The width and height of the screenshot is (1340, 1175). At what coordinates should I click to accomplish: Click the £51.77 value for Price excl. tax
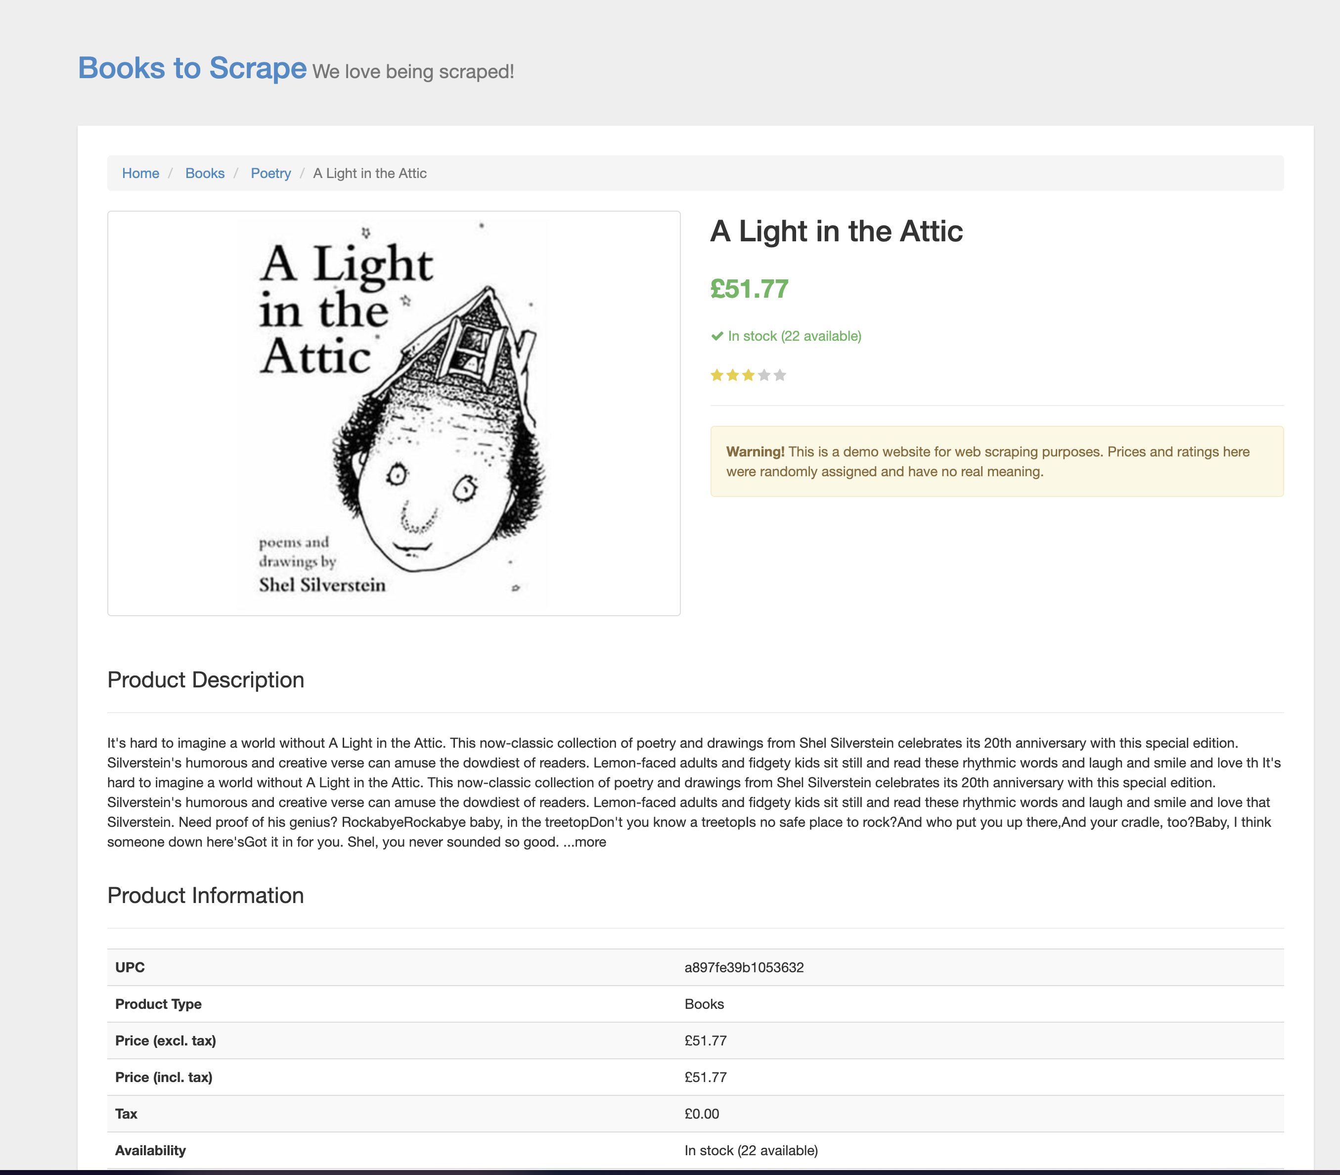(x=706, y=1040)
